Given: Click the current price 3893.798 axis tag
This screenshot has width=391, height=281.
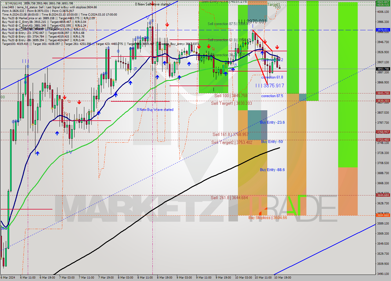Looking at the screenshot, I should [383, 69].
